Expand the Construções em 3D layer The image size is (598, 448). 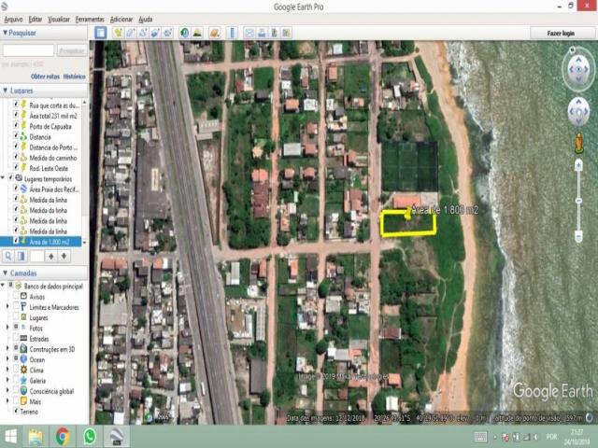7,348
